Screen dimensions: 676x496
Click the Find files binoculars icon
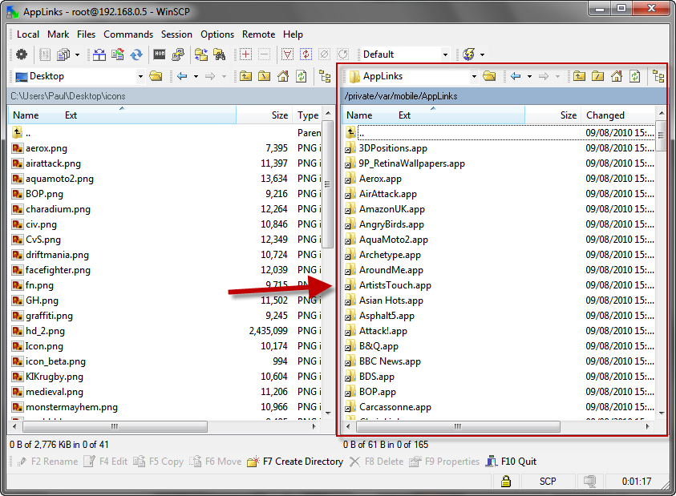click(x=220, y=54)
